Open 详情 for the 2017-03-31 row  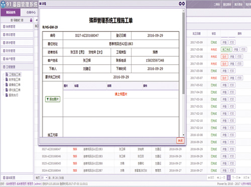point(224,106)
